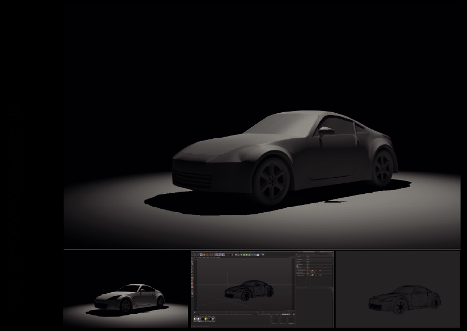Click the green Subdivision Surface icon

coord(241,255)
